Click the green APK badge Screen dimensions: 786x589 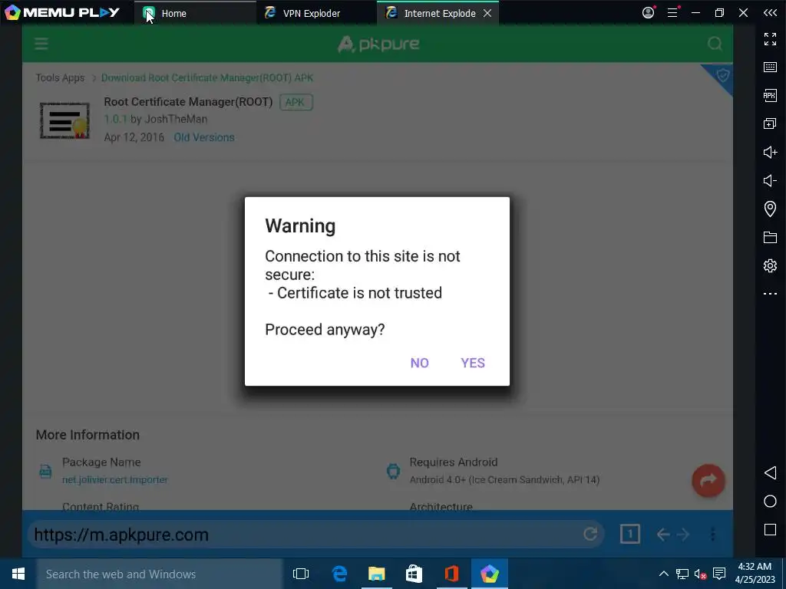[296, 102]
